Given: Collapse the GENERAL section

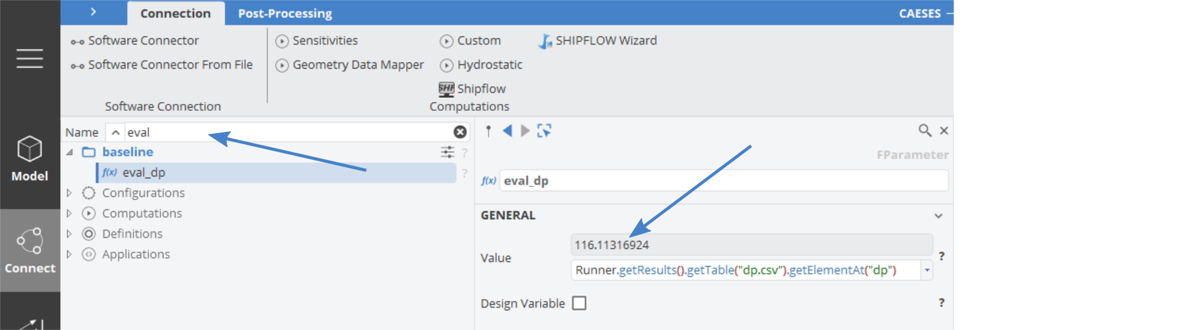Looking at the screenshot, I should (x=938, y=215).
